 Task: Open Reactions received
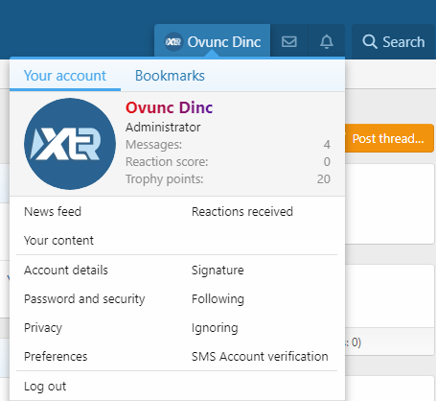tap(242, 212)
